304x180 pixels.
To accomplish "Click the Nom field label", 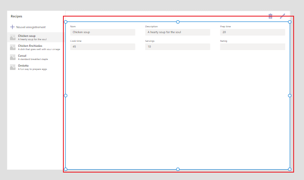I will click(73, 26).
